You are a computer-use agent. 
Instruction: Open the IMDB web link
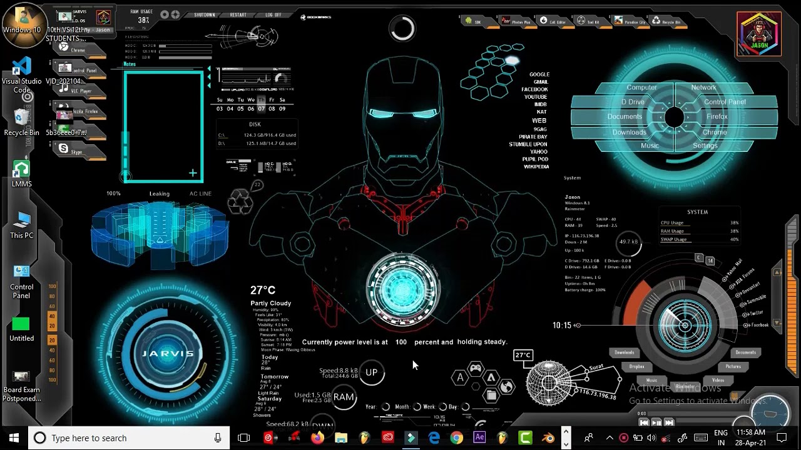click(x=541, y=104)
